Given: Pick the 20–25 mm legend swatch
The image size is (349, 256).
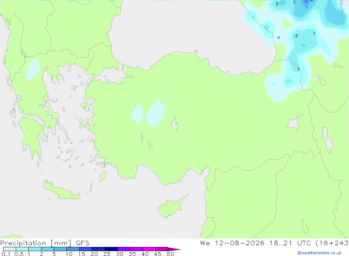Looking at the screenshot, I should [x=98, y=249].
